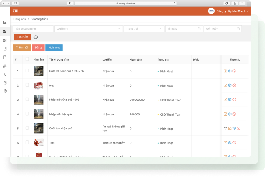Open thumbnail image of row 2 'test'
Viewport: 266px width, 178px height.
pyautogui.click(x=38, y=85)
